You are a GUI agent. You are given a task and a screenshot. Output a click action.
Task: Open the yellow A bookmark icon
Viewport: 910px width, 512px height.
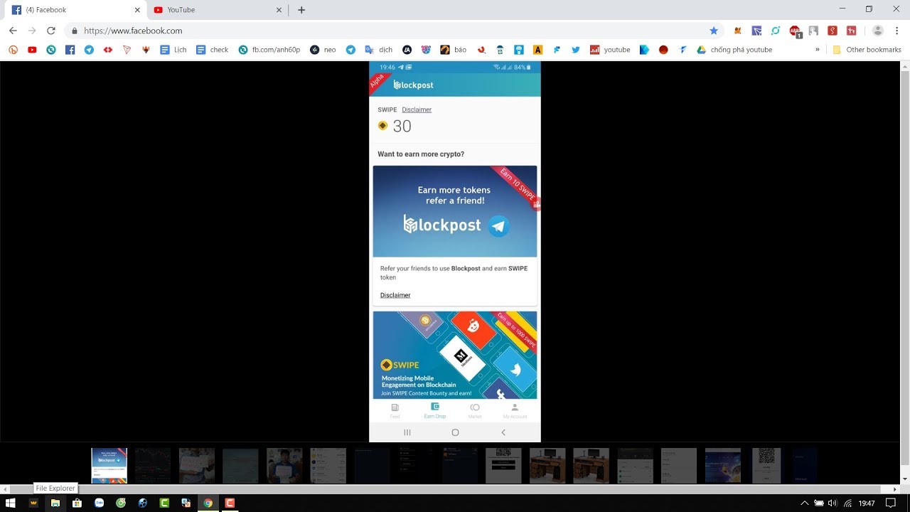click(538, 50)
